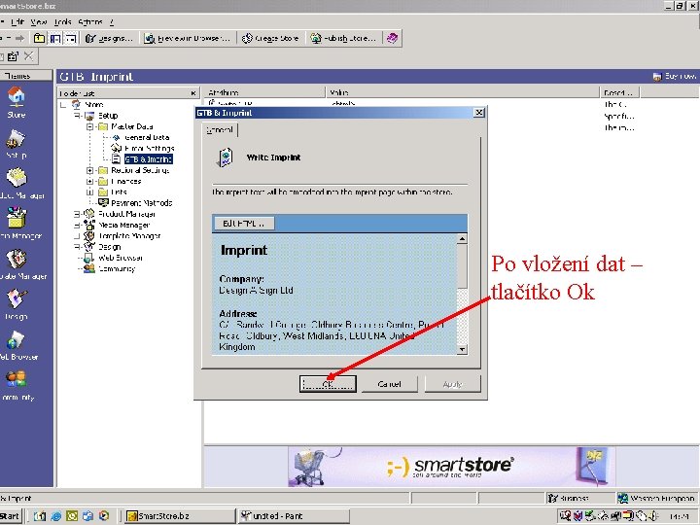
Task: Expand the Lists folder
Action: (89, 192)
